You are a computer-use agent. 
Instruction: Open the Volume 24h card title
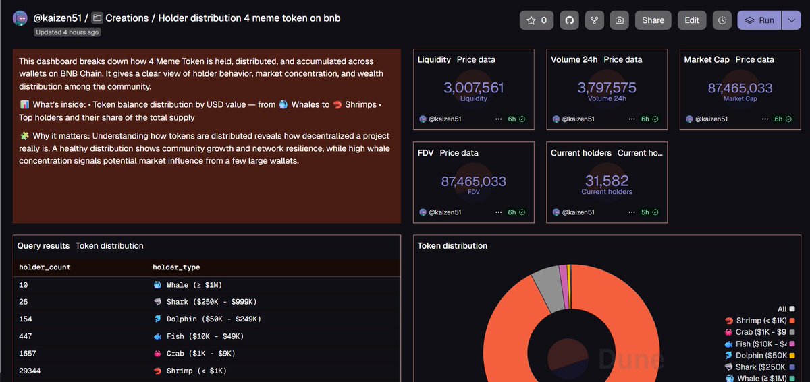click(x=574, y=59)
